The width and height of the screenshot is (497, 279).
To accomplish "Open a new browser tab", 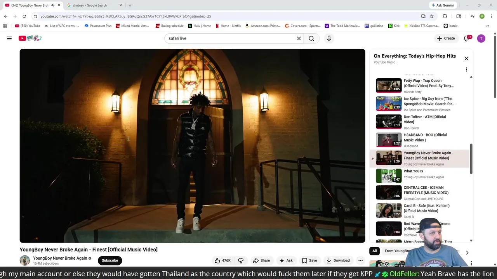I will click(130, 5).
